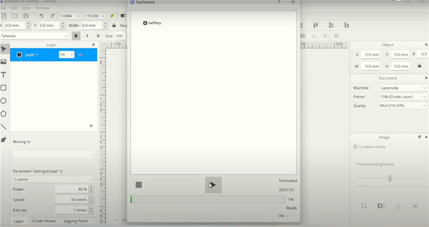Open the Quality dropdown Mid (250 DPI)
The height and width of the screenshot is (227, 429).
click(403, 106)
